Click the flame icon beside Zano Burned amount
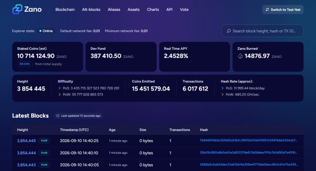 [x=240, y=56]
